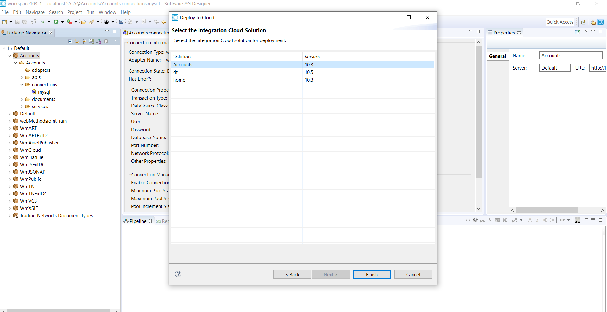This screenshot has width=607, height=312.
Task: Click the table columns icon in Pipeline toolbar
Action: (497, 220)
